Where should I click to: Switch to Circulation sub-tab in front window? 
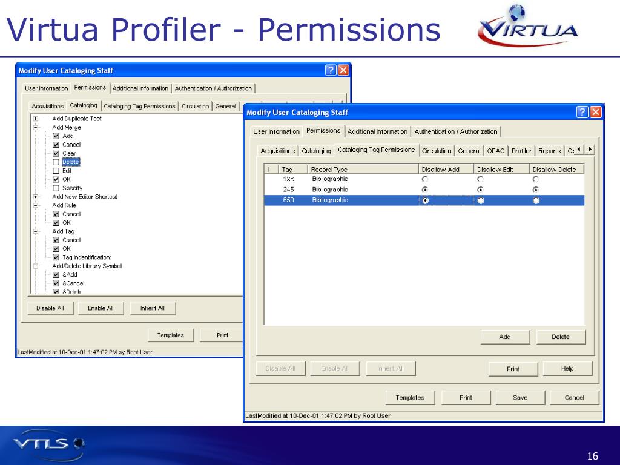click(x=437, y=151)
